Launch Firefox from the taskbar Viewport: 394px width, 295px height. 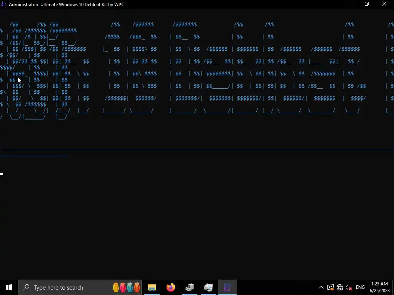tap(171, 287)
